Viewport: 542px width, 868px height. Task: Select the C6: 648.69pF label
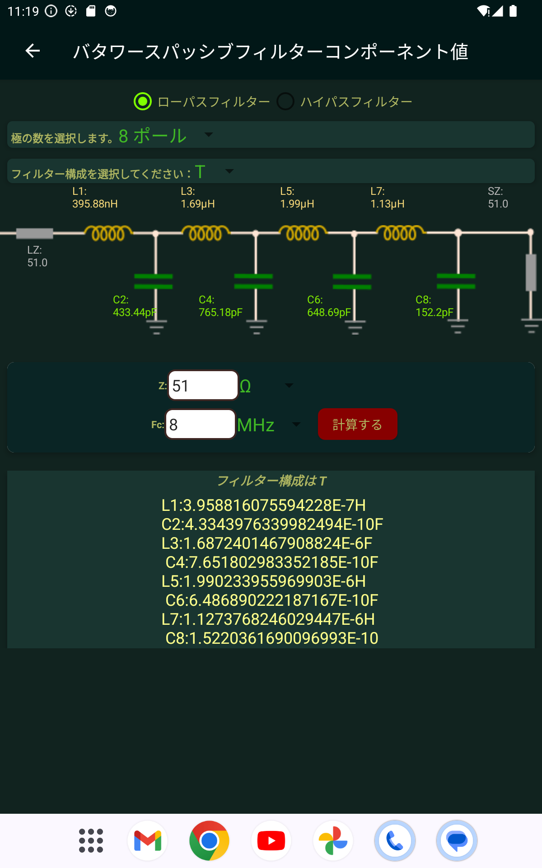click(x=329, y=306)
